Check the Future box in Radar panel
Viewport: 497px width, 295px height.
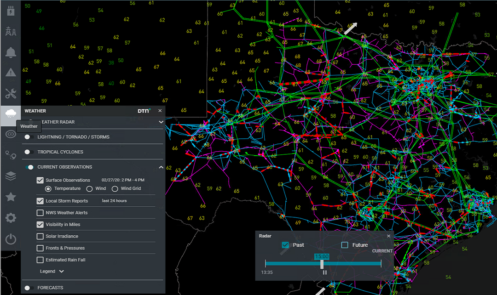coord(345,245)
